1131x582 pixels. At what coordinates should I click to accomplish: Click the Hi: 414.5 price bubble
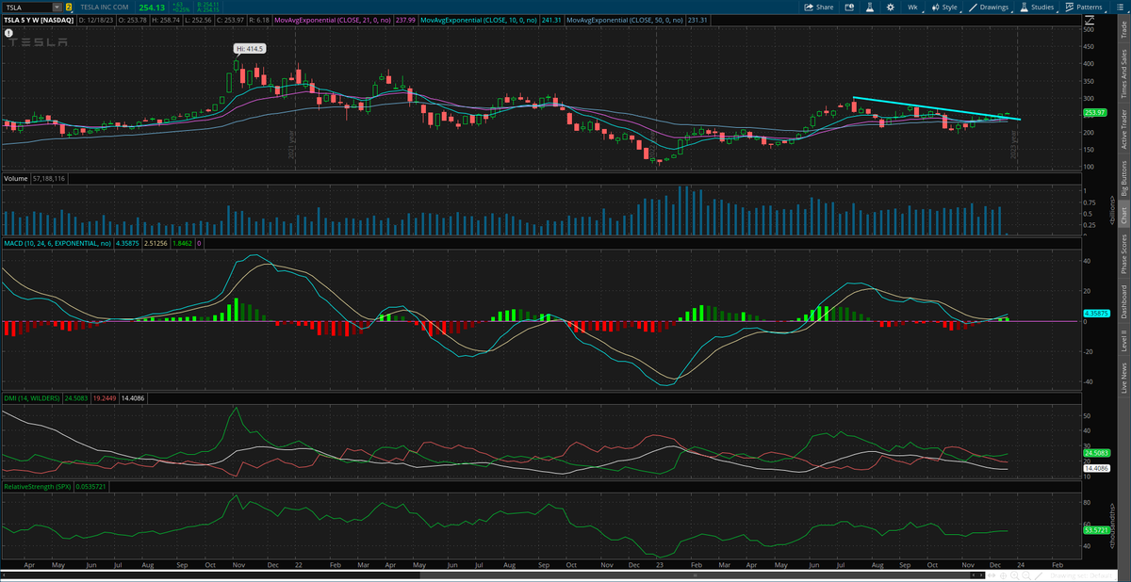(x=250, y=48)
